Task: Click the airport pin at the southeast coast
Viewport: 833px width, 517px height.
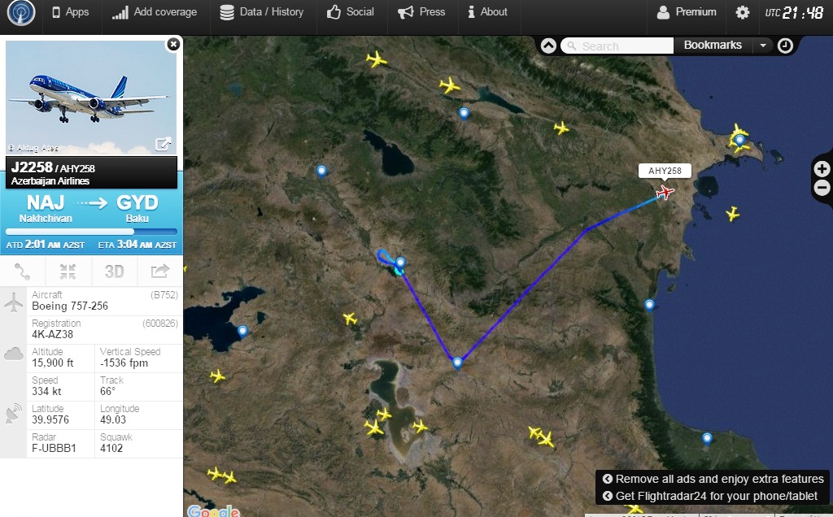Action: (707, 438)
